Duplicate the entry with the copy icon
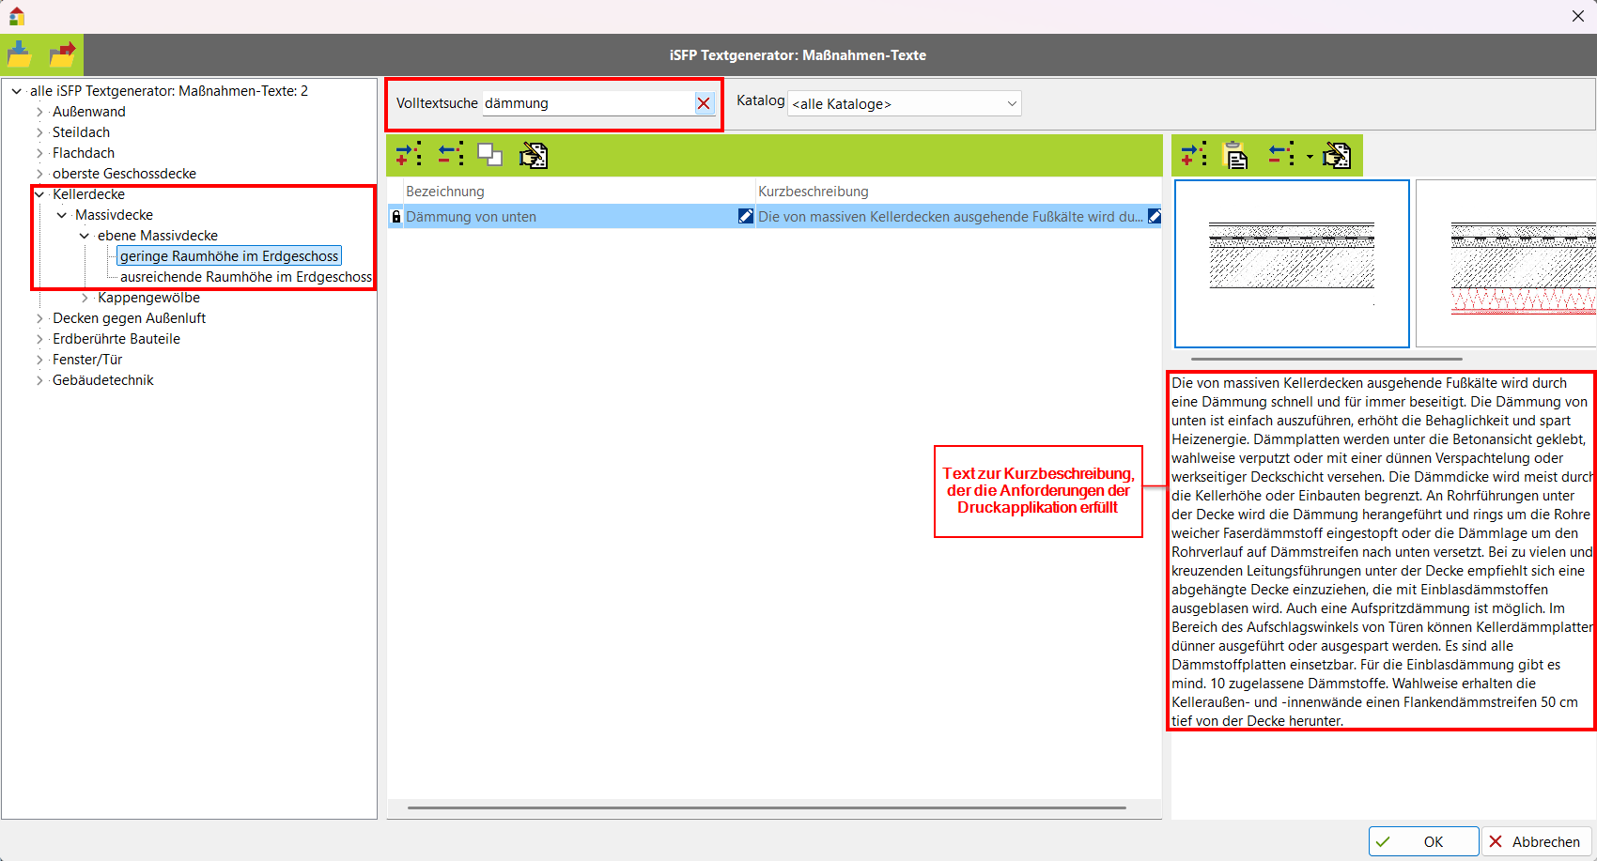Viewport: 1597px width, 861px height. 490,155
